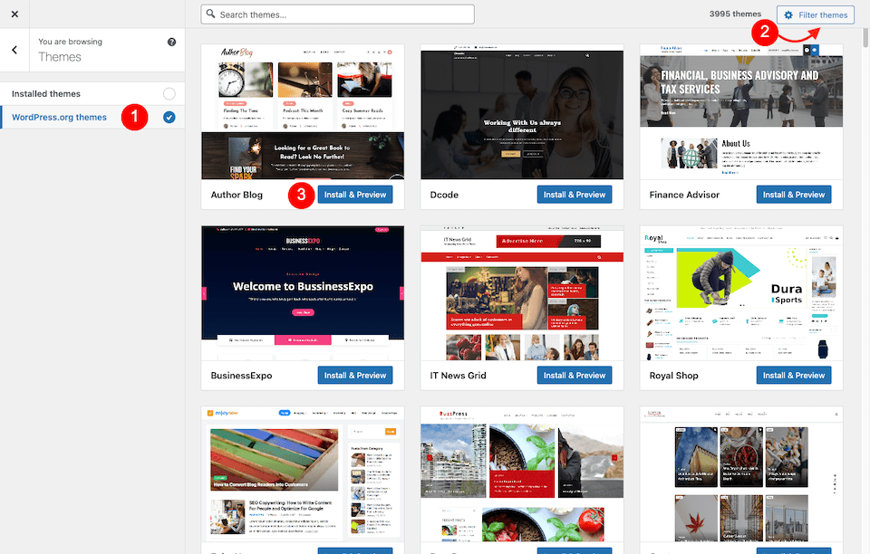Install and preview the BusinessExpo theme

[354, 375]
